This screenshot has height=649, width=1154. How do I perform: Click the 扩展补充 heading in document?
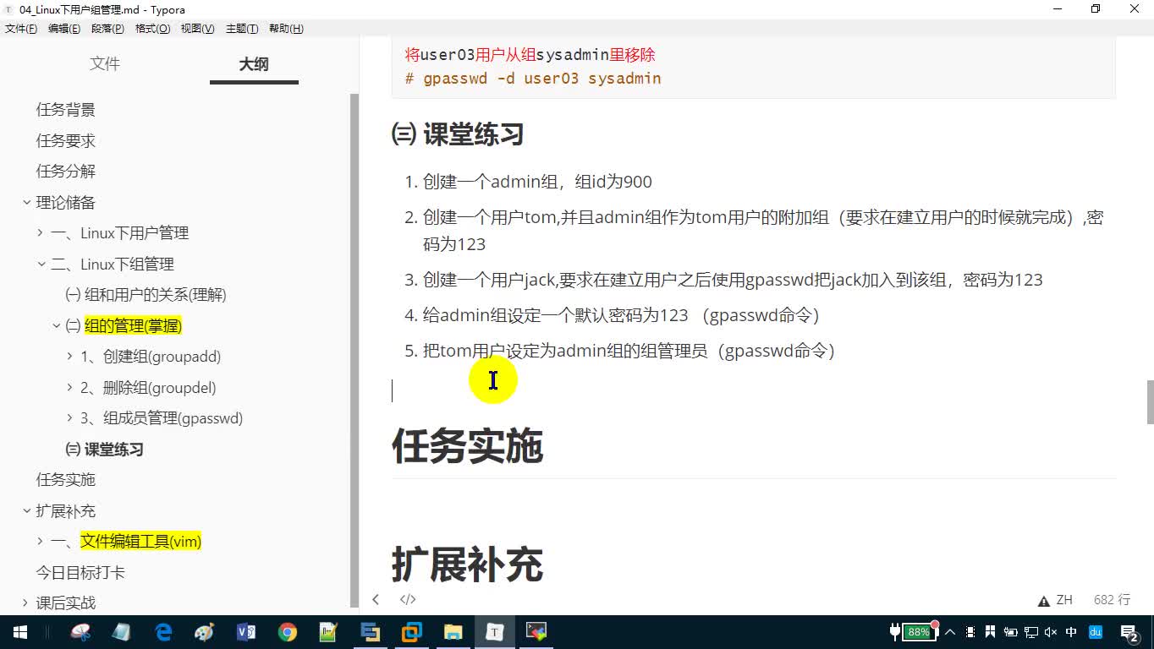[467, 564]
